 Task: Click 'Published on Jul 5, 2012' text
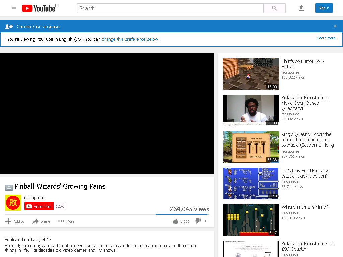point(28,239)
